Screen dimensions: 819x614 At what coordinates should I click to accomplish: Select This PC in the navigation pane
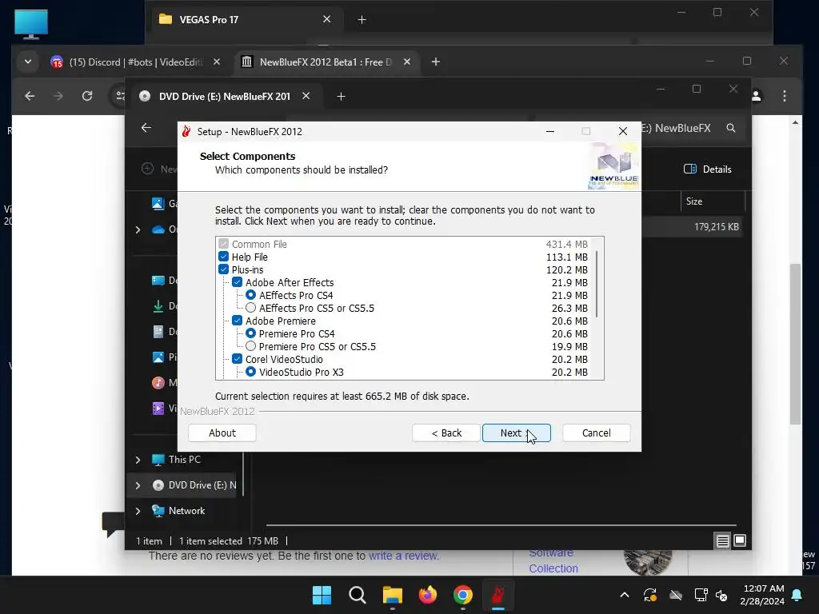pos(185,460)
